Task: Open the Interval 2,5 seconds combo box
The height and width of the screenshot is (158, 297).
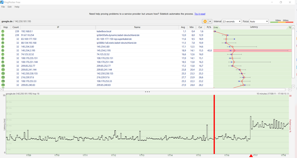Action: pos(232,21)
